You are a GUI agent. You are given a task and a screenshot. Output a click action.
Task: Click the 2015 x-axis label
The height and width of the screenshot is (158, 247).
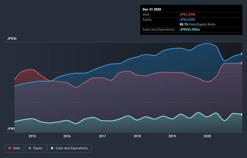[x=32, y=136]
